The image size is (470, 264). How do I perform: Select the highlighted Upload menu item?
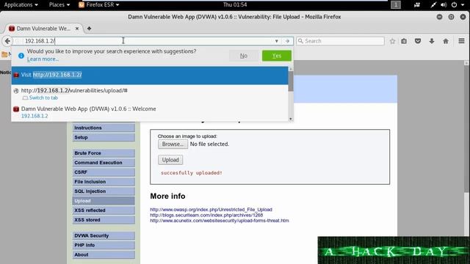tap(104, 201)
